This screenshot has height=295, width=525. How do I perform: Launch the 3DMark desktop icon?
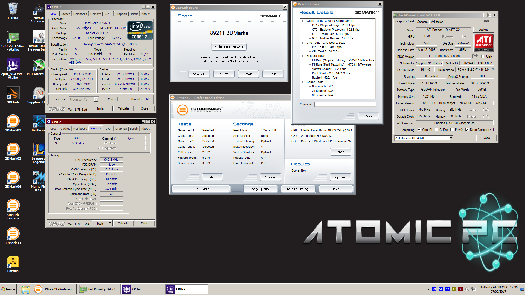click(13, 95)
